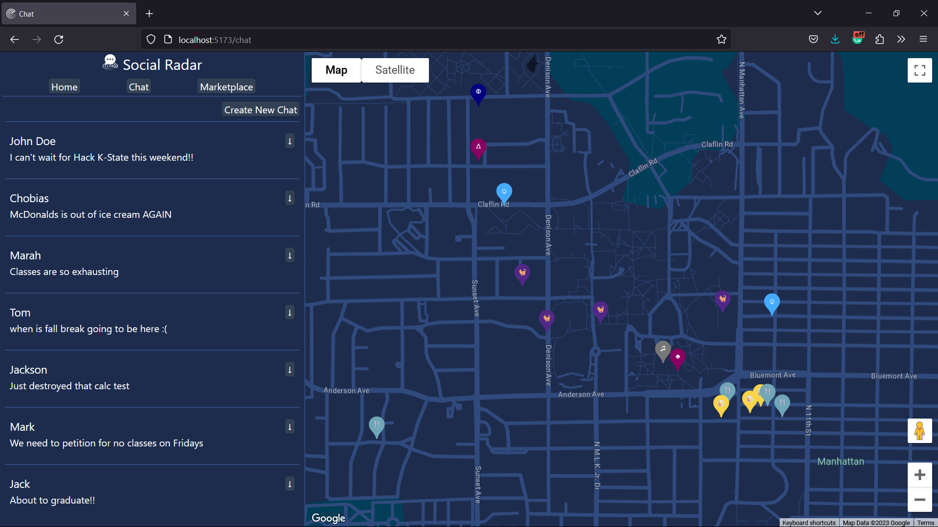
Task: Toggle fullscreen view of the map
Action: (x=919, y=70)
